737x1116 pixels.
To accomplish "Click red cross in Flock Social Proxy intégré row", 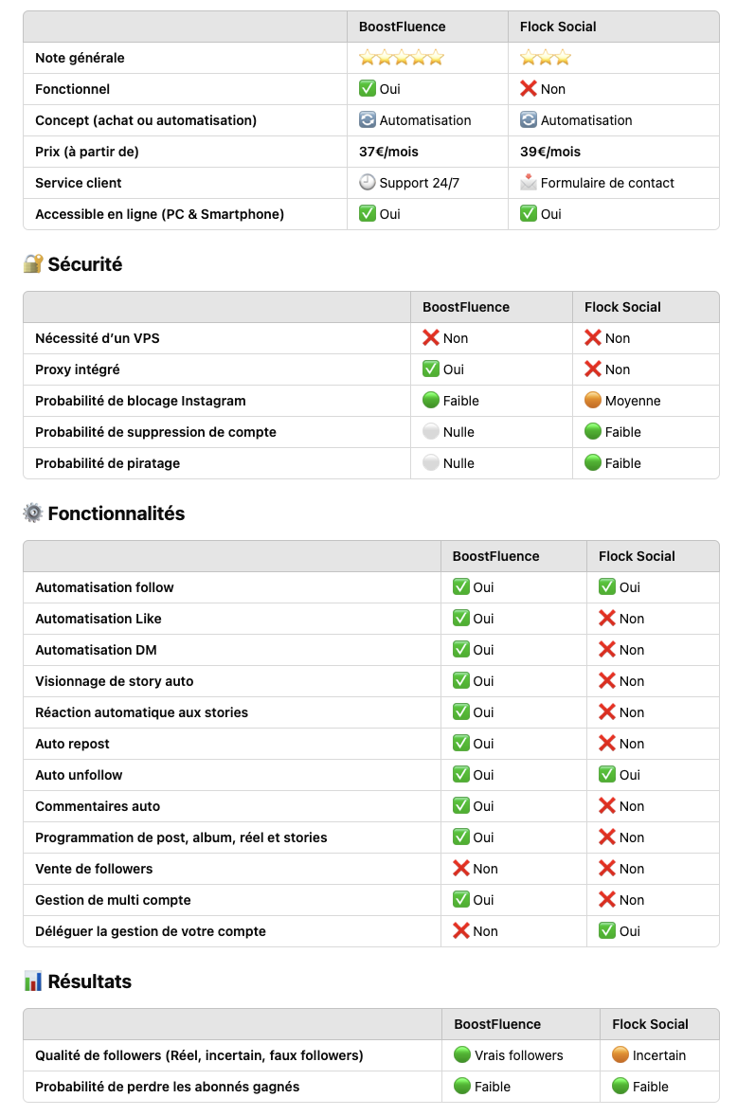I will click(x=593, y=369).
